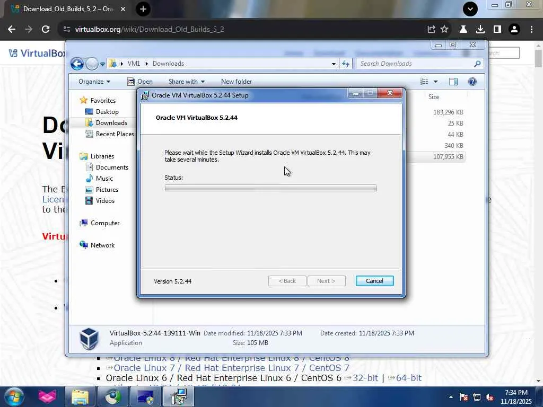Select Recent Places in the navigation pane
Viewport: 543px width, 407px height.
pyautogui.click(x=115, y=134)
